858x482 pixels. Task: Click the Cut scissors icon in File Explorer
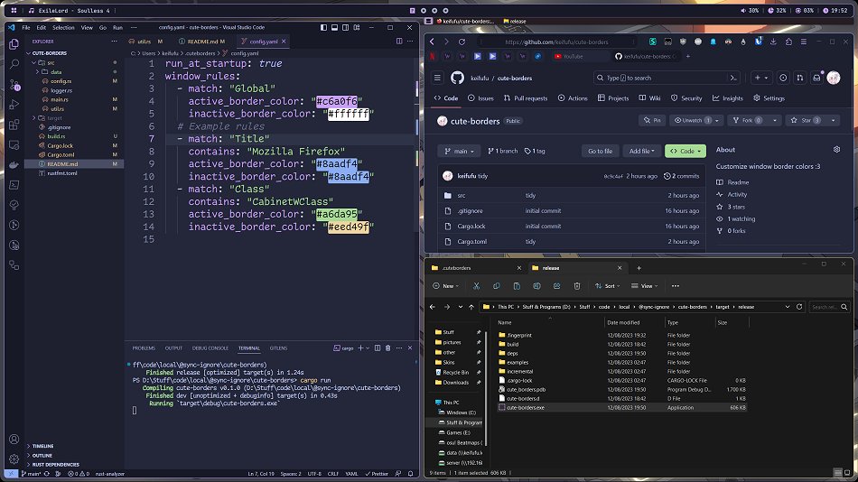point(476,286)
